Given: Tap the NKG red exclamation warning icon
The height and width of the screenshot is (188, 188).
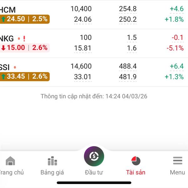Looking at the screenshot, I should click(x=24, y=39).
